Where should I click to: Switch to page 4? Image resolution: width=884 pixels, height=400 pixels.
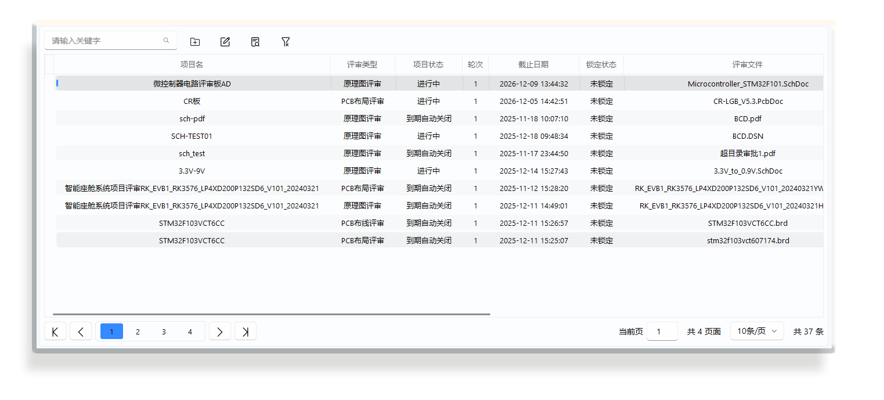pos(190,331)
